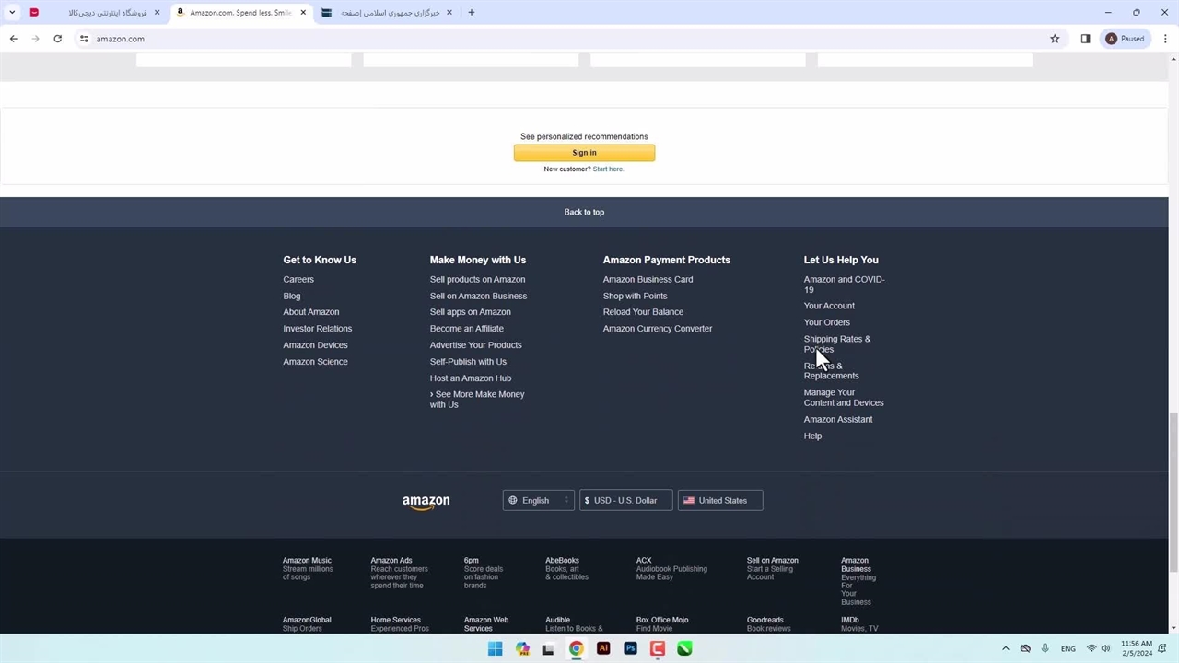
Task: Show hidden system tray icons
Action: point(1005,648)
